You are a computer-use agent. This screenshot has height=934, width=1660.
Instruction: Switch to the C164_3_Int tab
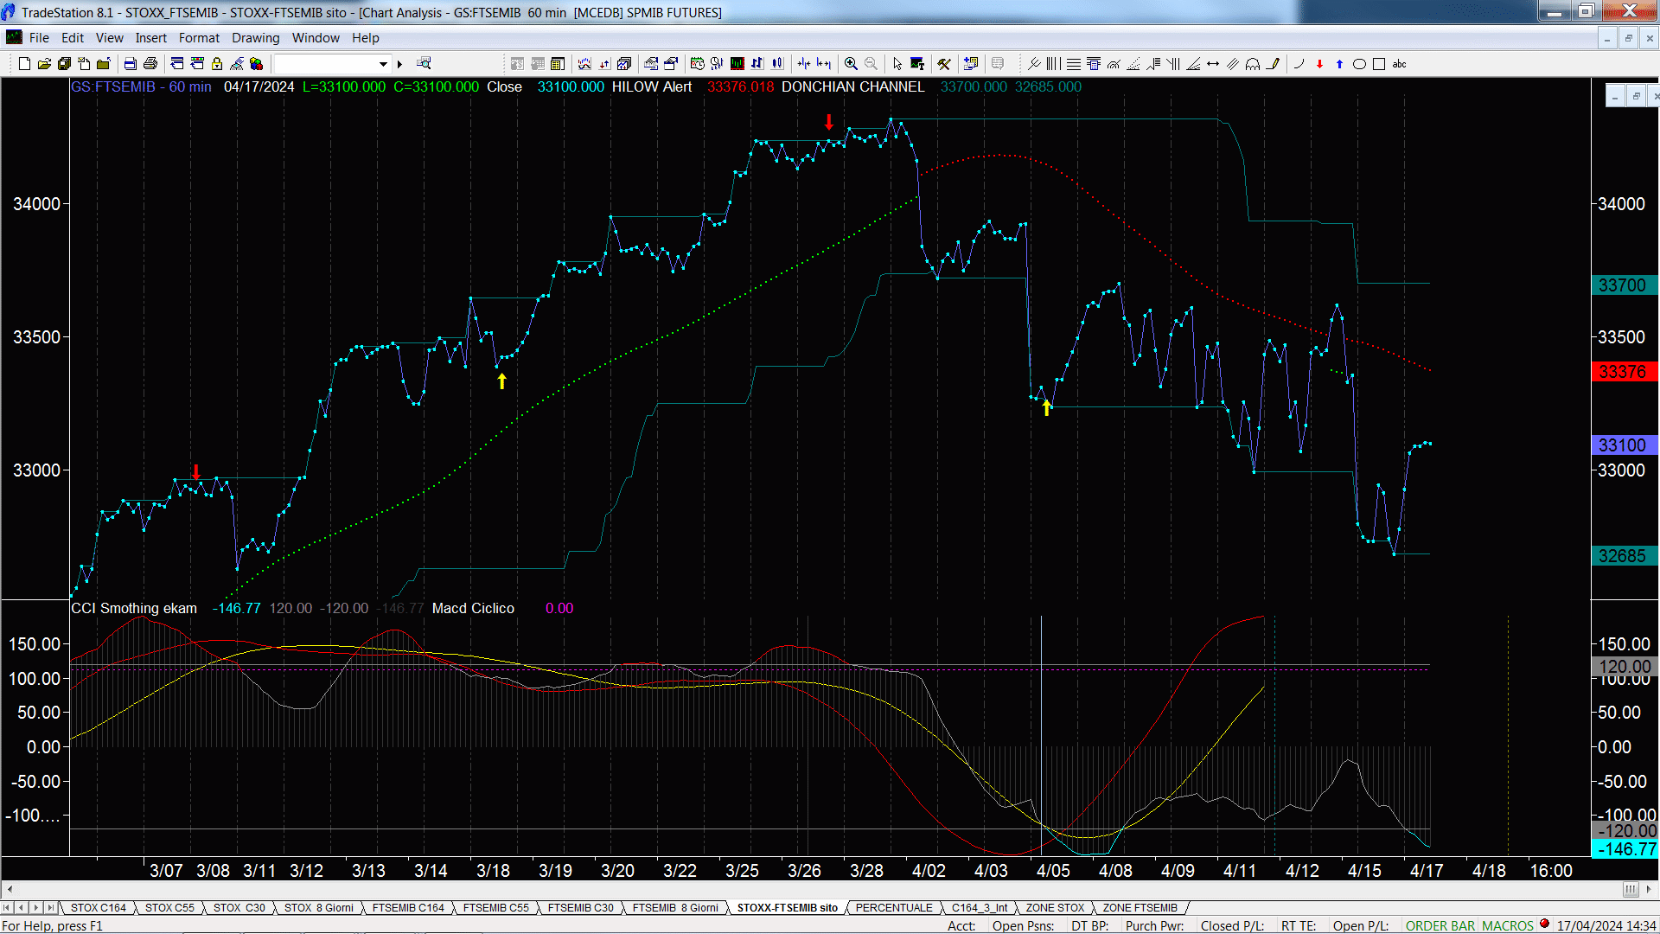point(980,908)
